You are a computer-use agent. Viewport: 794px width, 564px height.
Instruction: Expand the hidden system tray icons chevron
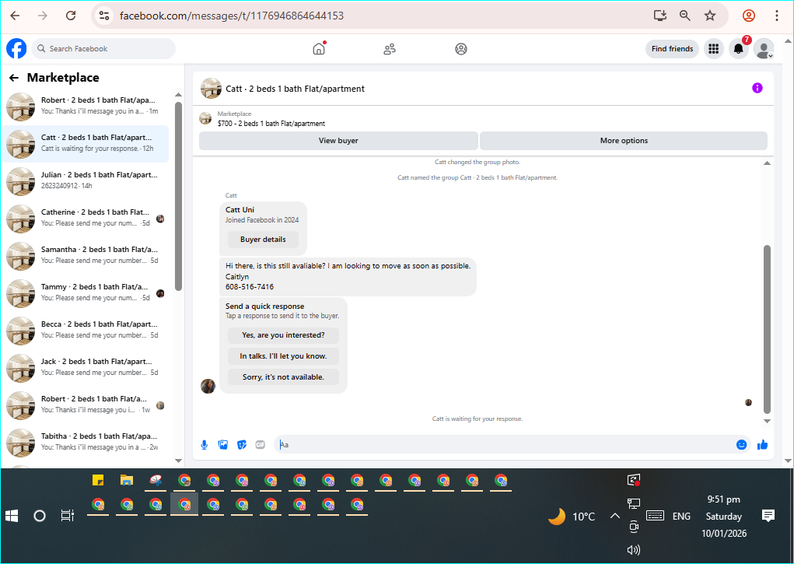pos(614,516)
